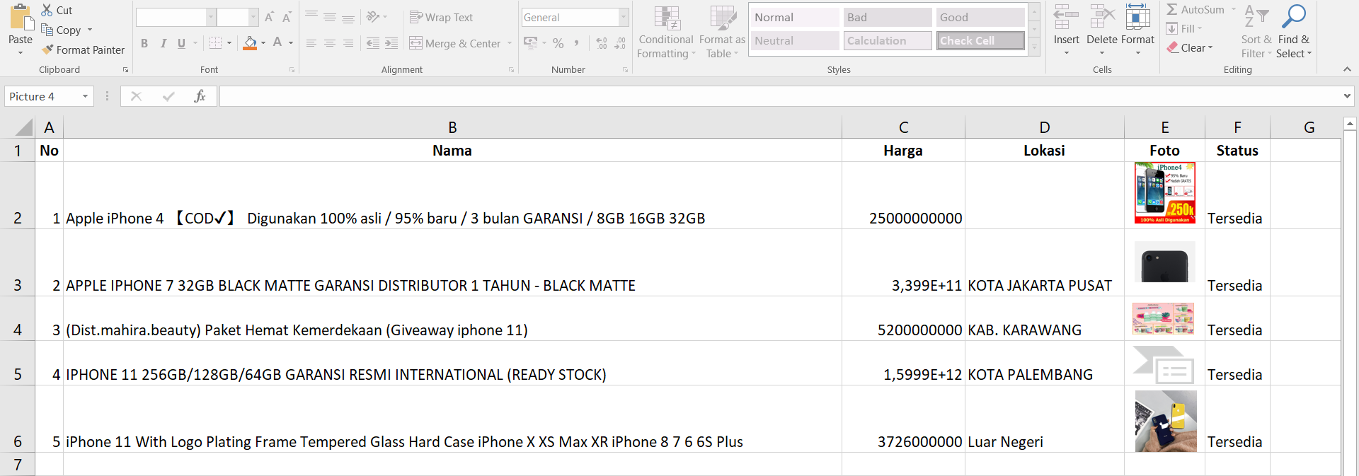Apply the Bad cell style

click(888, 17)
